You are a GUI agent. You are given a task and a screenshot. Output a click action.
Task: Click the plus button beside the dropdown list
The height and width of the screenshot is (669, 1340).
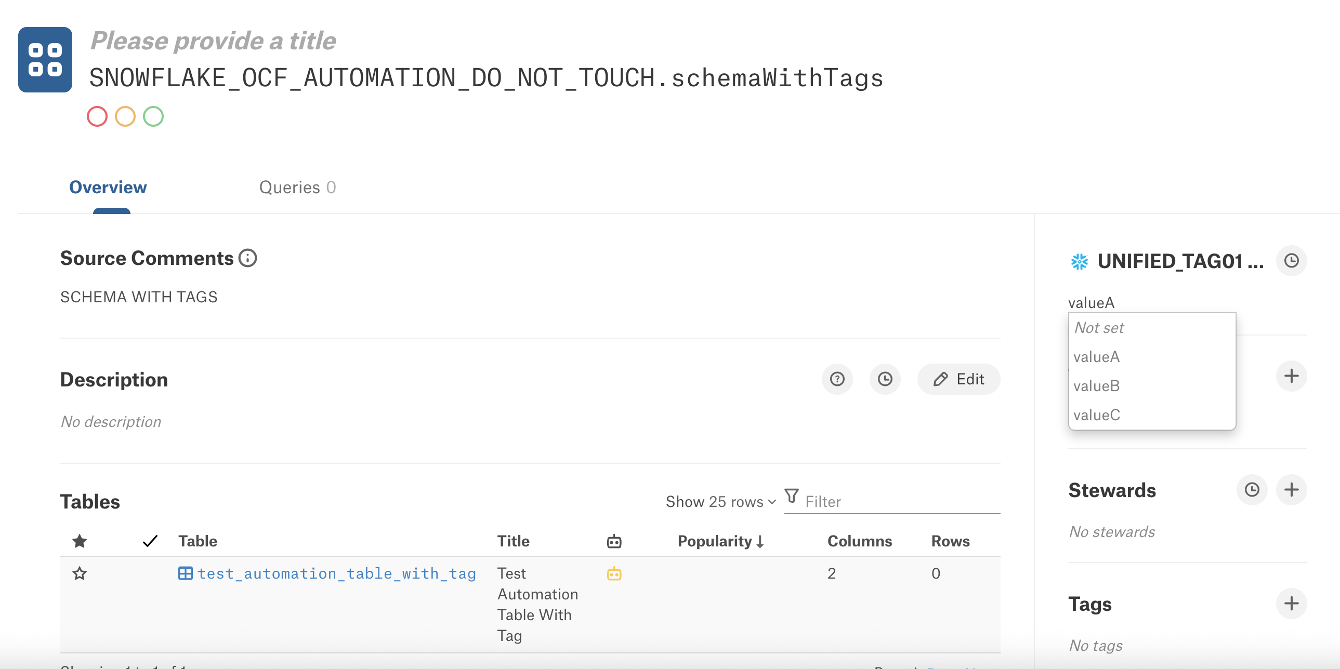coord(1291,376)
